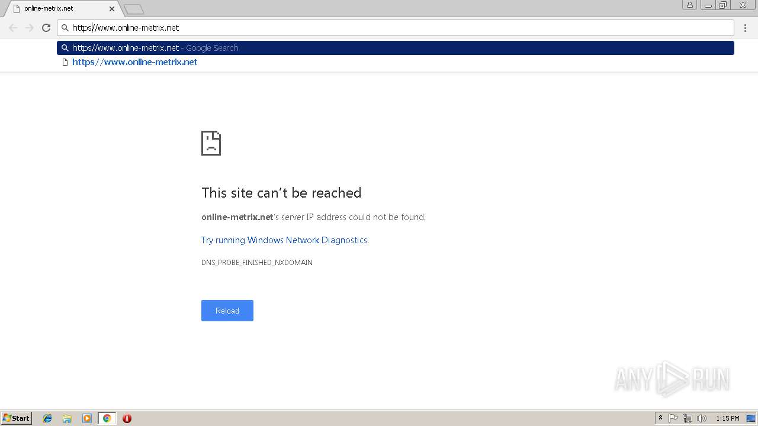Click the Show desktop button in tray
758x426 pixels.
pos(751,418)
